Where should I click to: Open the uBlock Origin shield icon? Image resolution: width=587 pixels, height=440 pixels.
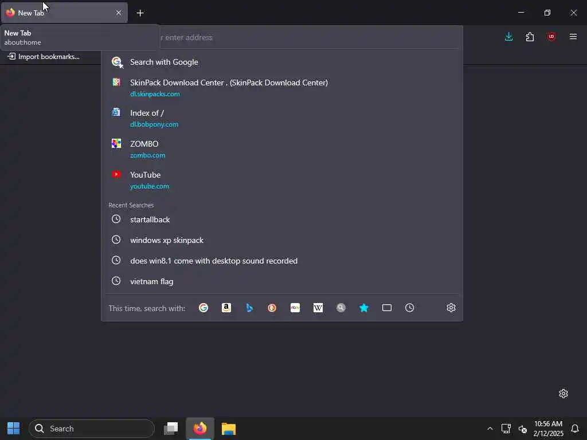pos(551,37)
